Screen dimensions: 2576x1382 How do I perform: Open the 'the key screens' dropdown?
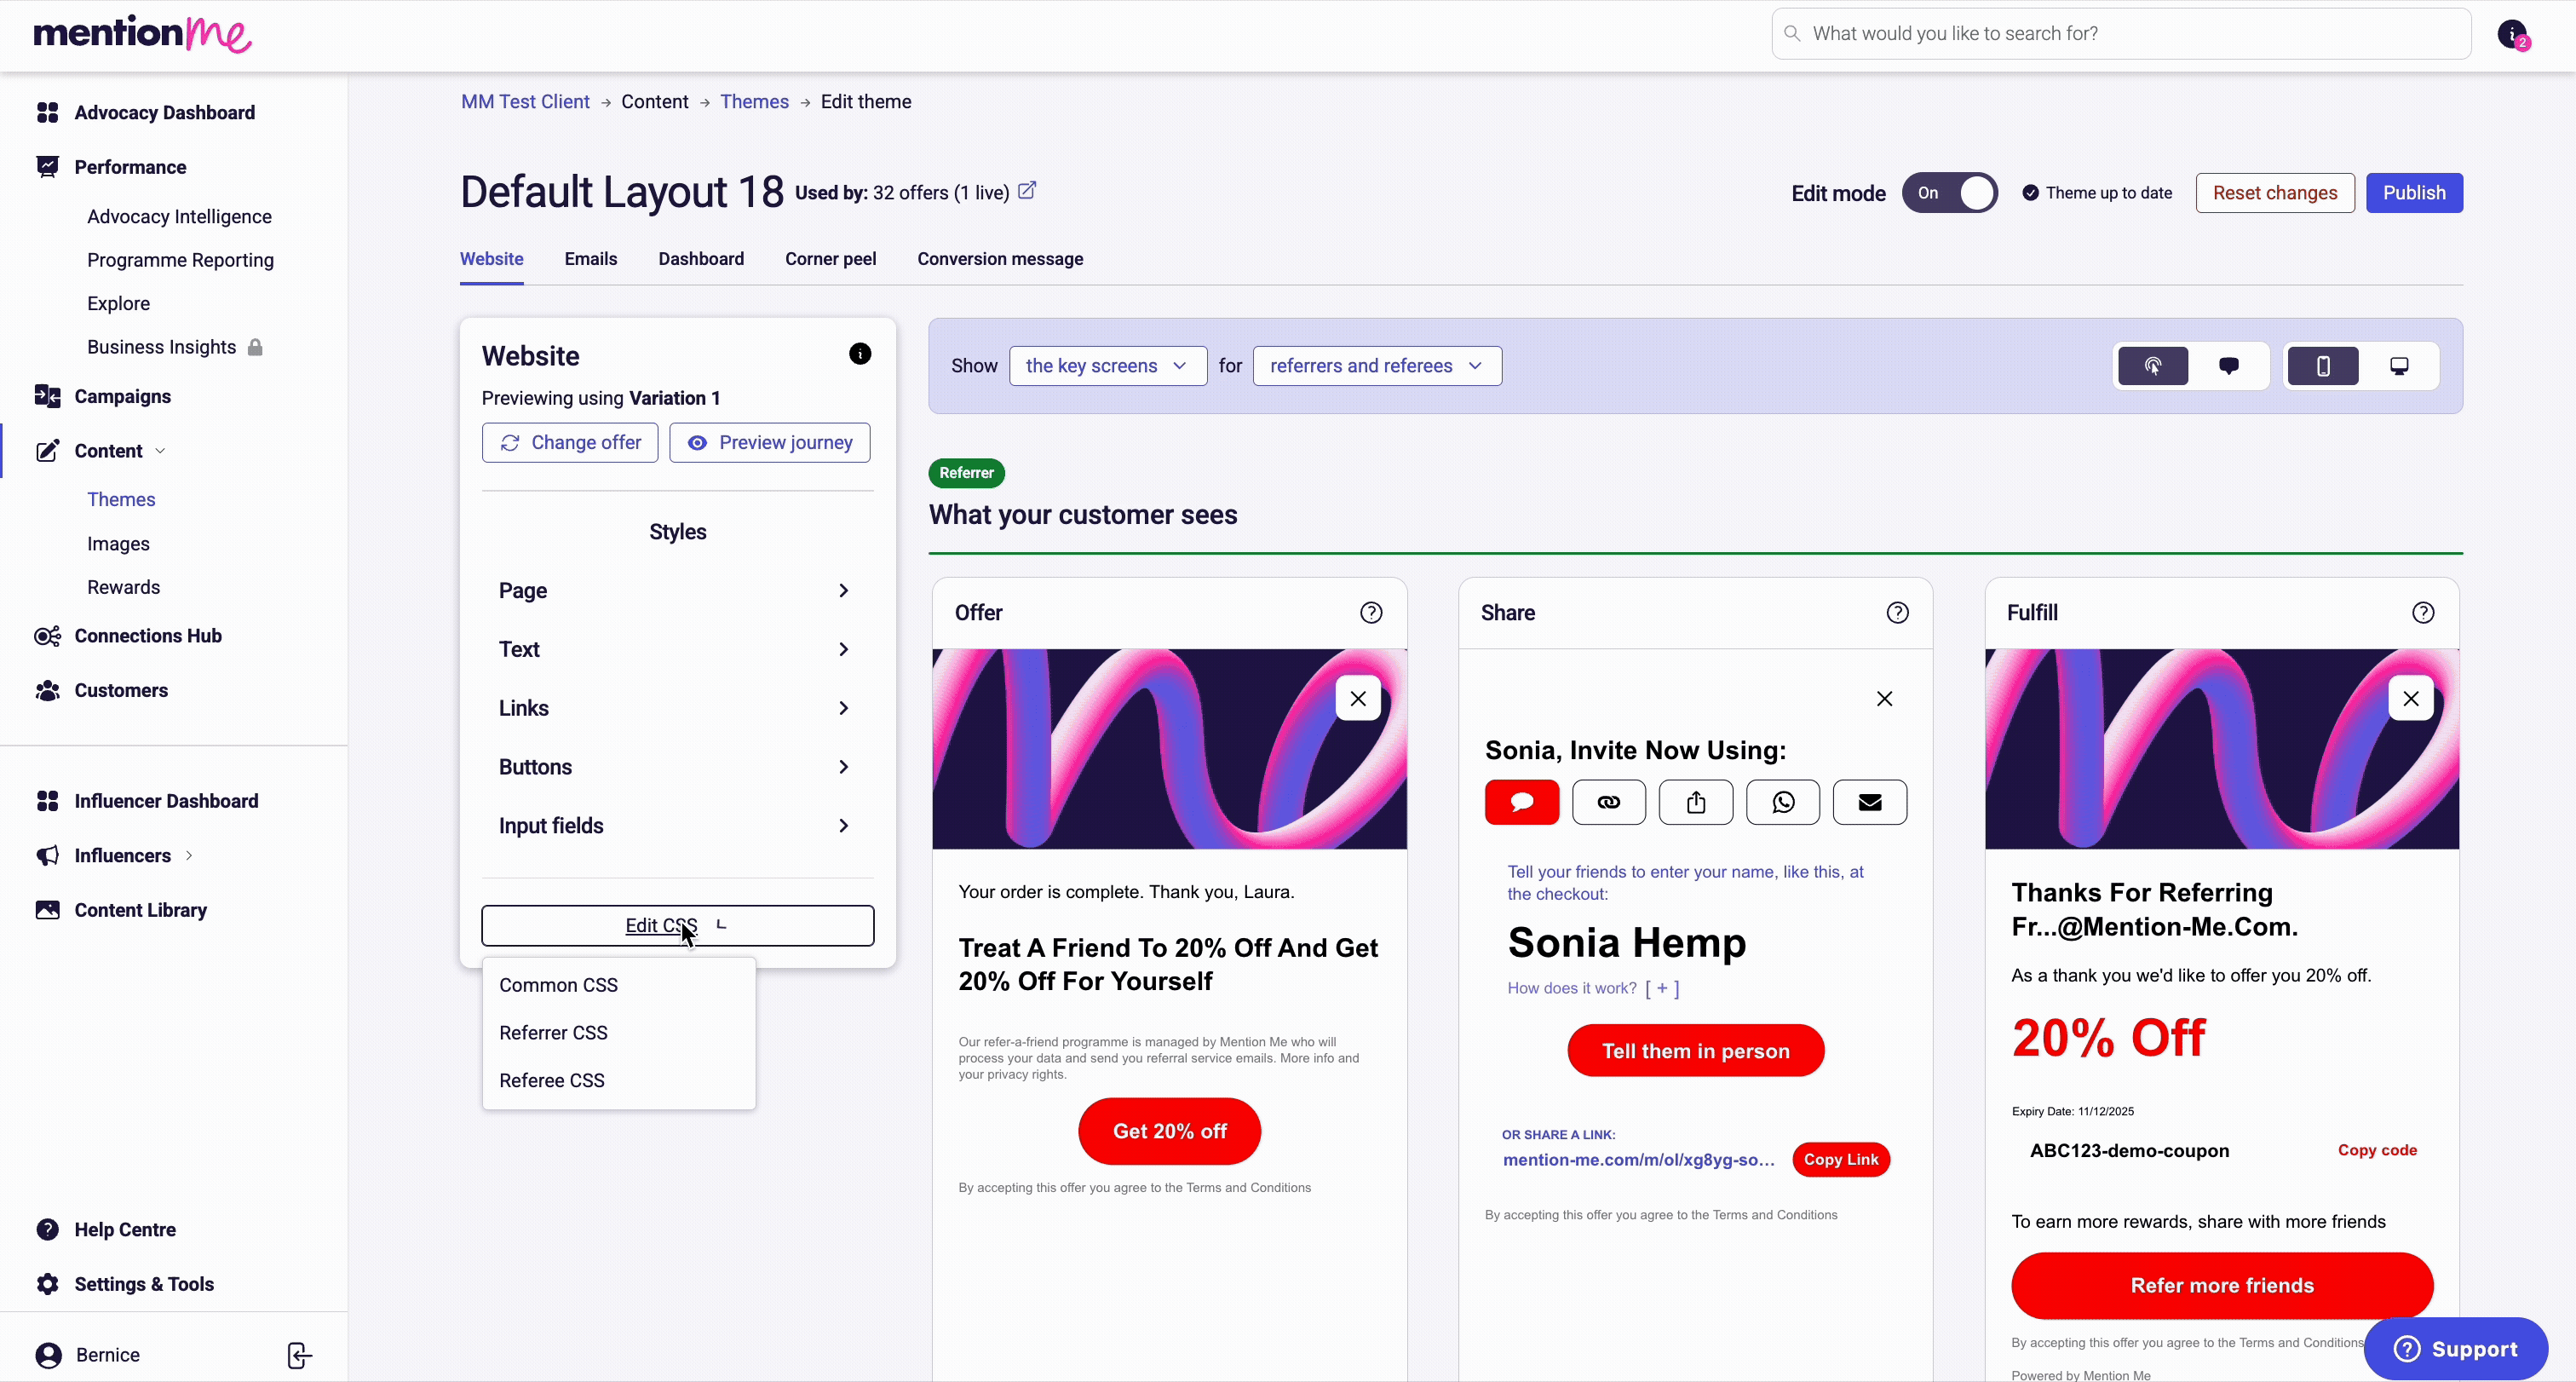pos(1107,365)
